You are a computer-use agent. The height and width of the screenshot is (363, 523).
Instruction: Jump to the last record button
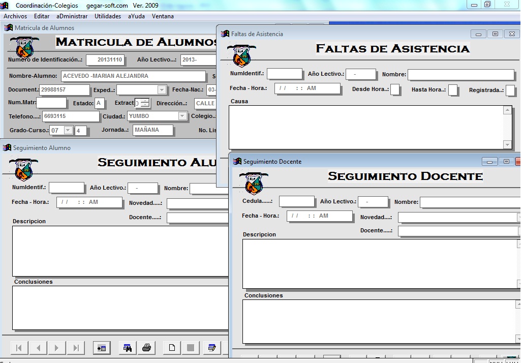[76, 348]
